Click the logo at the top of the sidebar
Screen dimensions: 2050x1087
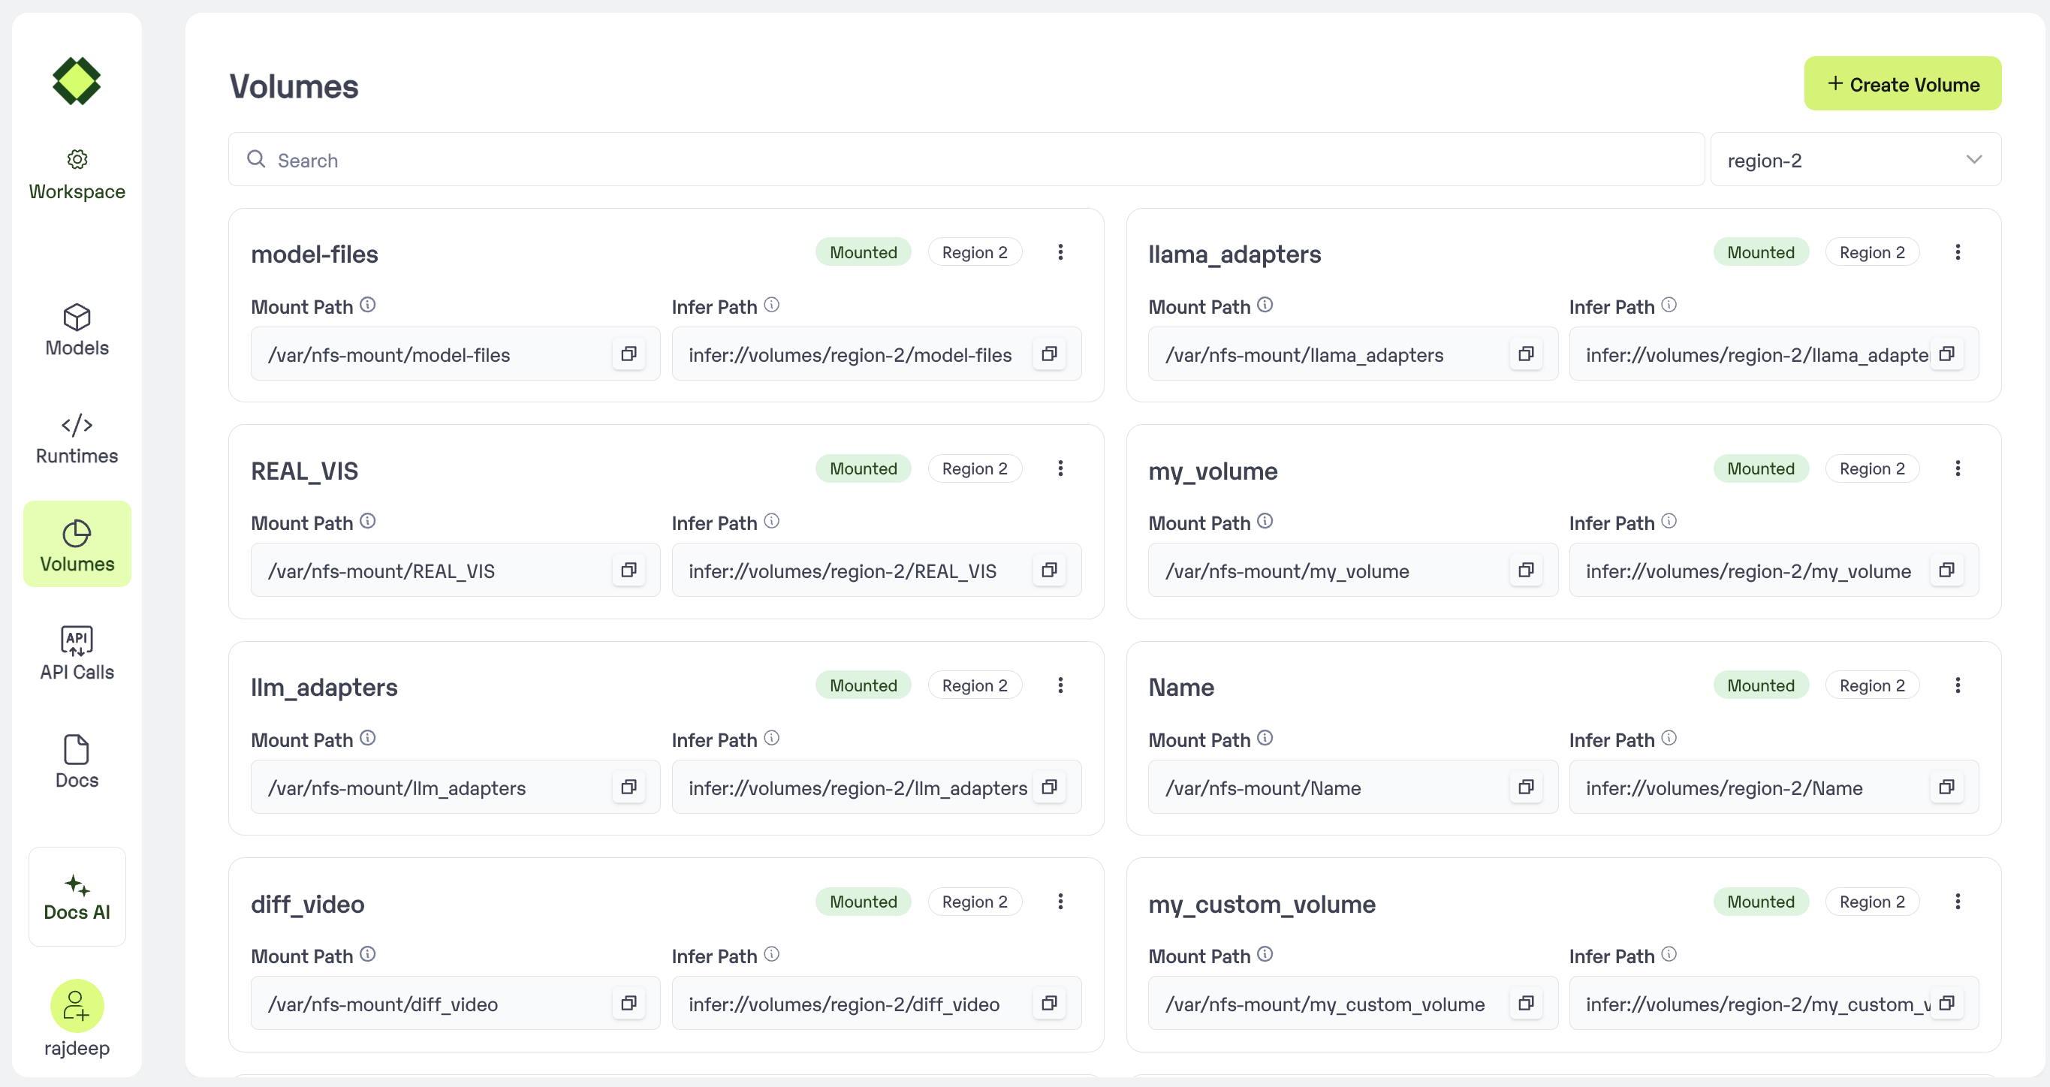(x=77, y=81)
